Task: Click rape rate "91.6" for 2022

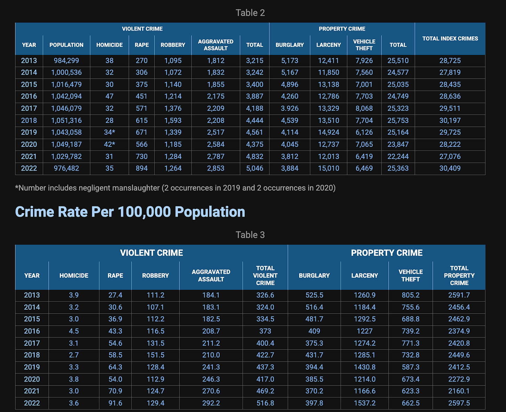Action: [x=115, y=403]
